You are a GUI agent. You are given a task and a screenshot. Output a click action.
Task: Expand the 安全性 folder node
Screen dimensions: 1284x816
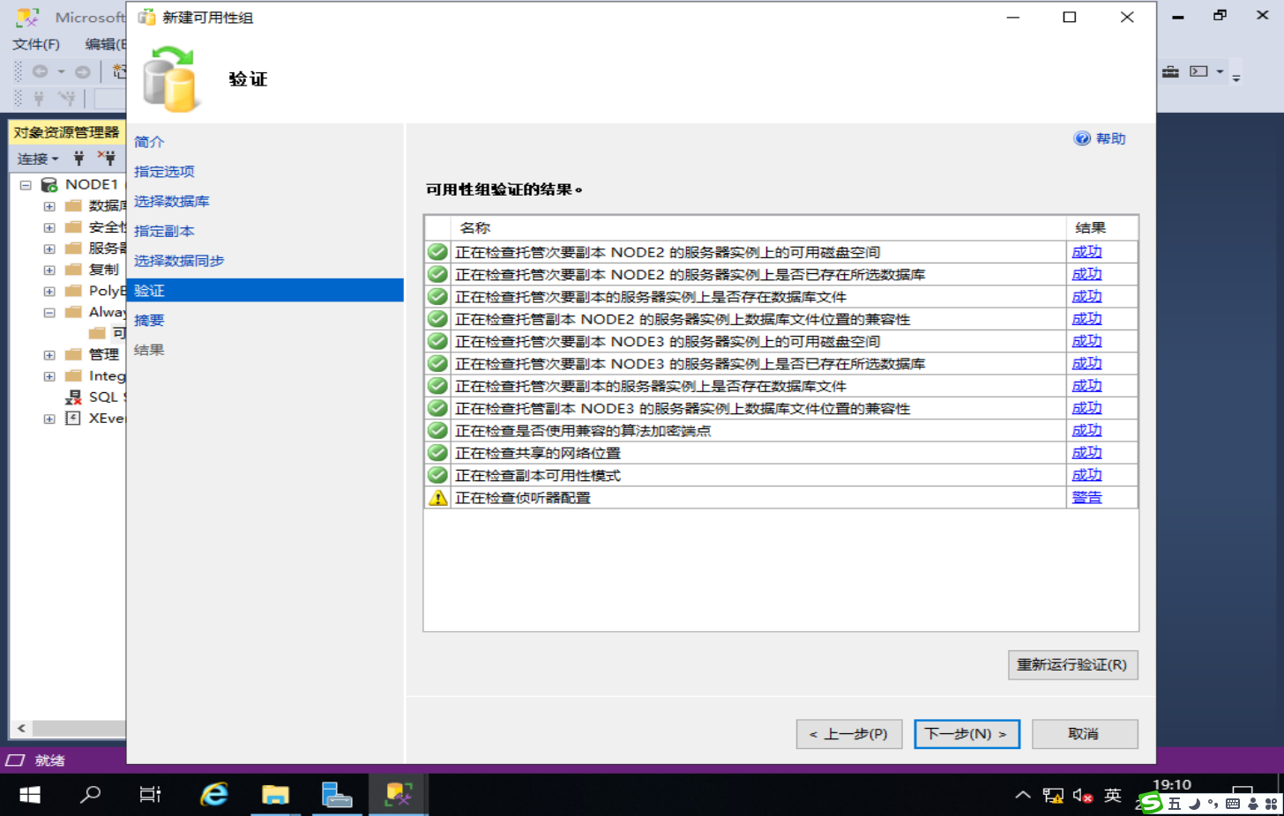pos(49,227)
